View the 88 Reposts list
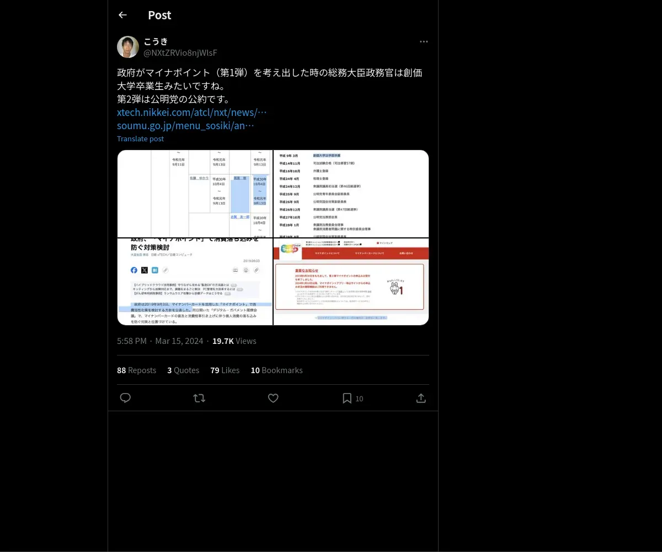This screenshot has width=662, height=552. [136, 370]
